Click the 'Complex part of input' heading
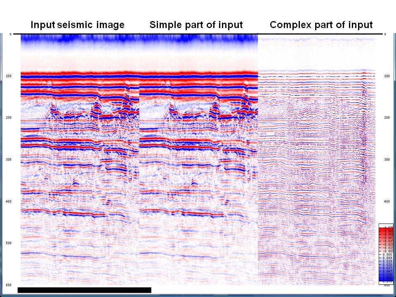 point(321,25)
